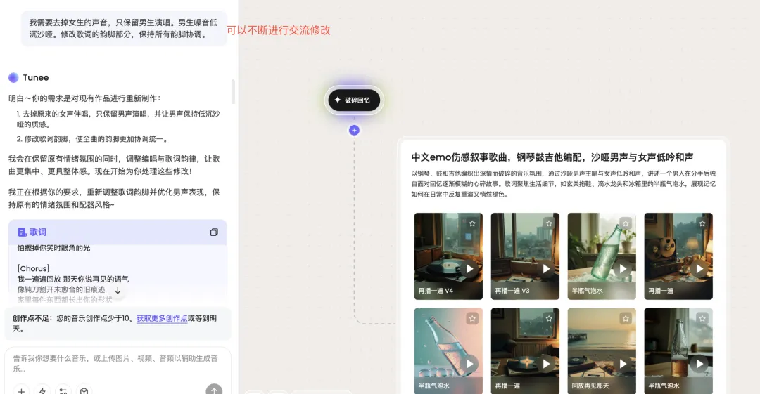Click the Tunee purple avatar icon
760x394 pixels.
13,77
